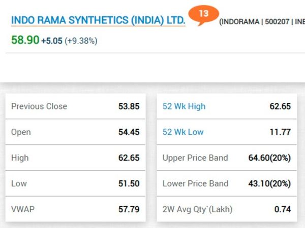Click the +5.05 price change figure
Image resolution: width=305 pixels, height=228 pixels.
tap(52, 41)
